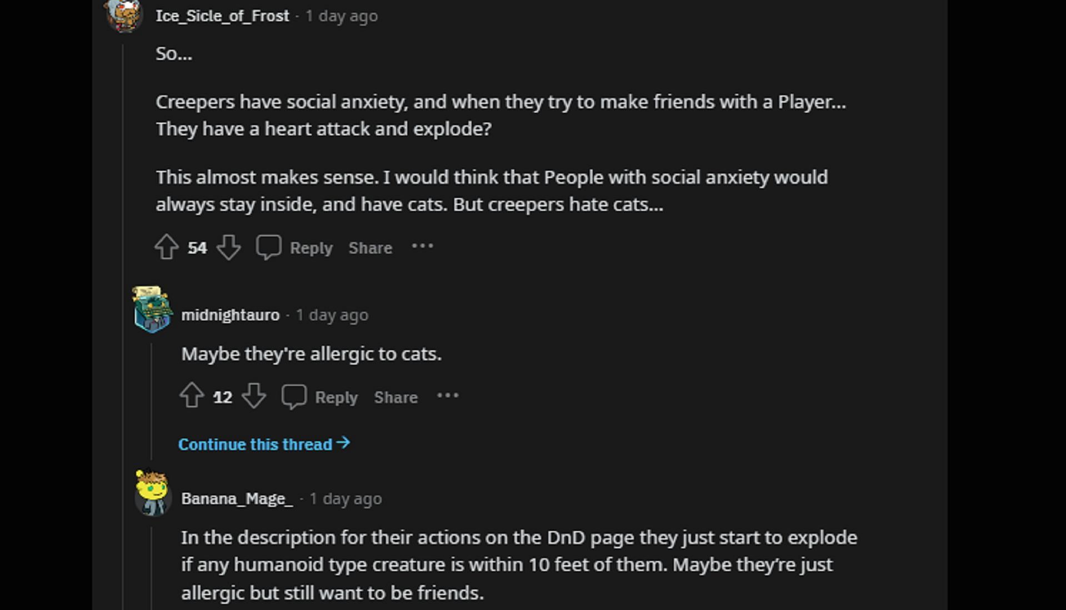
Task: Upvote midnightauro's comment
Action: pos(192,396)
